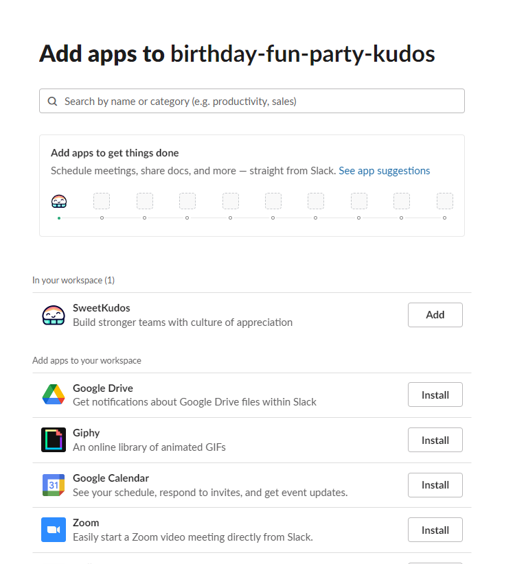Screen dimensions: 526x564
Task: Click the Google Calendar app icon
Action: [x=54, y=485]
